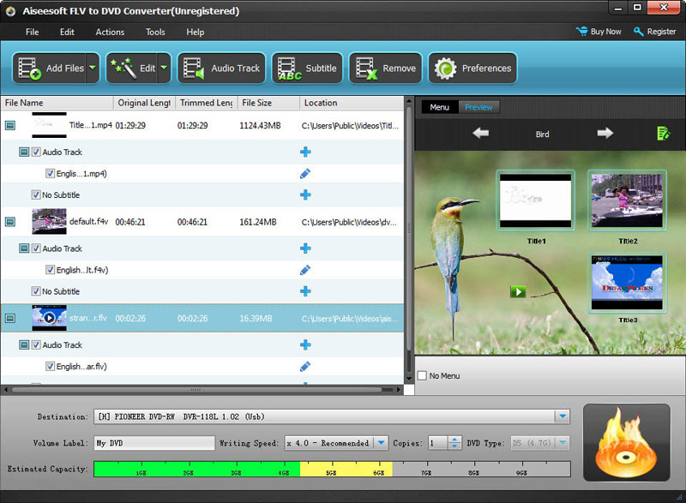Decrease Copies count with down arrow
Viewport: 686px width, 503px height.
(454, 446)
